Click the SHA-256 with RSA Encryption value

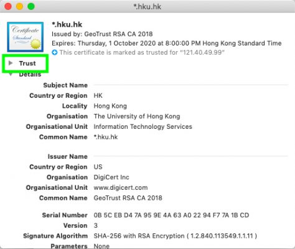(x=176, y=236)
